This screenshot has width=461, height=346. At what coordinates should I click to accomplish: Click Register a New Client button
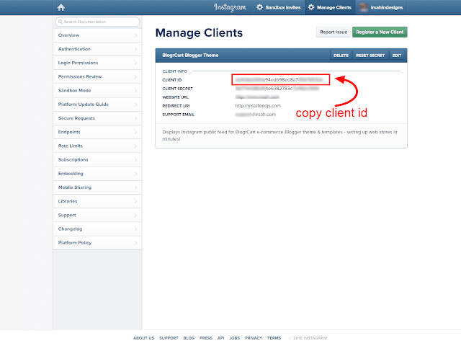(x=380, y=32)
